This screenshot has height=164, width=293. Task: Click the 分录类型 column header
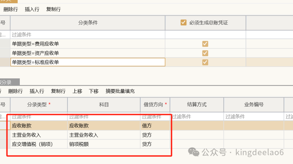point(39,105)
